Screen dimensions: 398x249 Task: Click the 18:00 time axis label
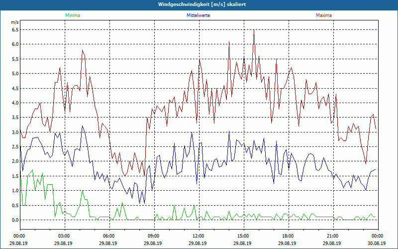click(289, 236)
